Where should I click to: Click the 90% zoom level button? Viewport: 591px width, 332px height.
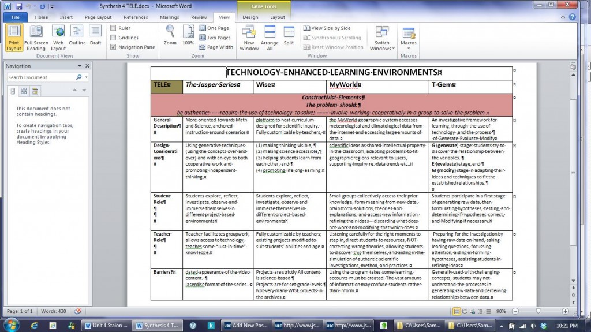[x=501, y=311]
